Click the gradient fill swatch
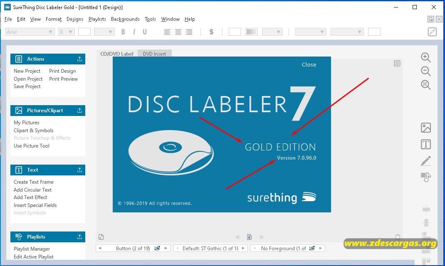Screen dimensions: 445x266 252,32
